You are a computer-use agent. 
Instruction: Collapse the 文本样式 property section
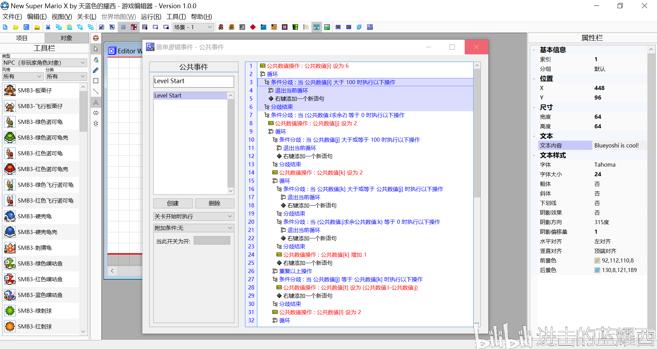point(534,155)
